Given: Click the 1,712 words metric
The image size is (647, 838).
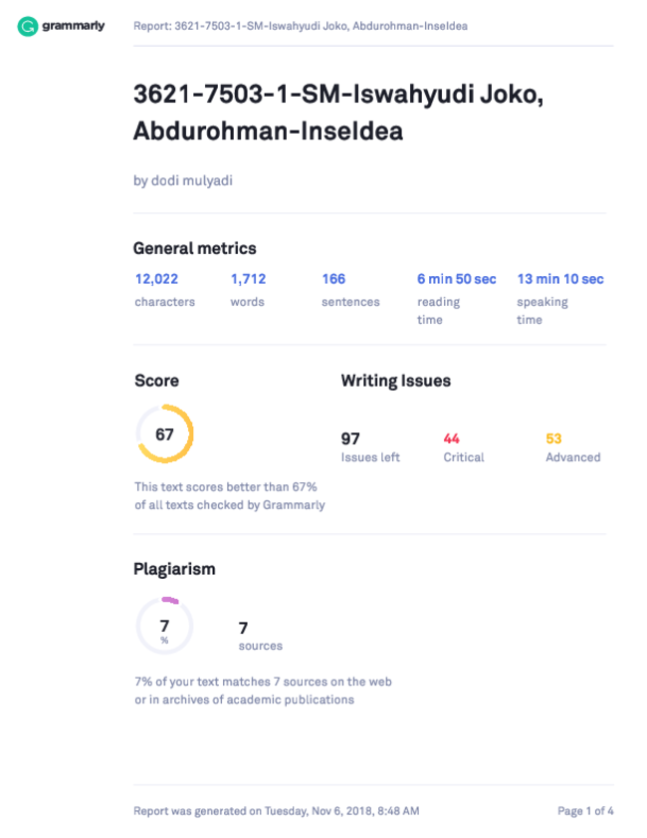Looking at the screenshot, I should coord(248,290).
